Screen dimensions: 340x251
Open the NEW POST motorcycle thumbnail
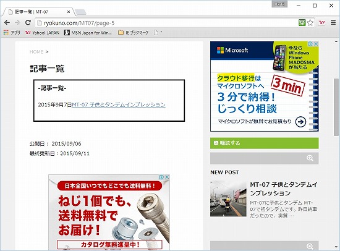click(228, 198)
